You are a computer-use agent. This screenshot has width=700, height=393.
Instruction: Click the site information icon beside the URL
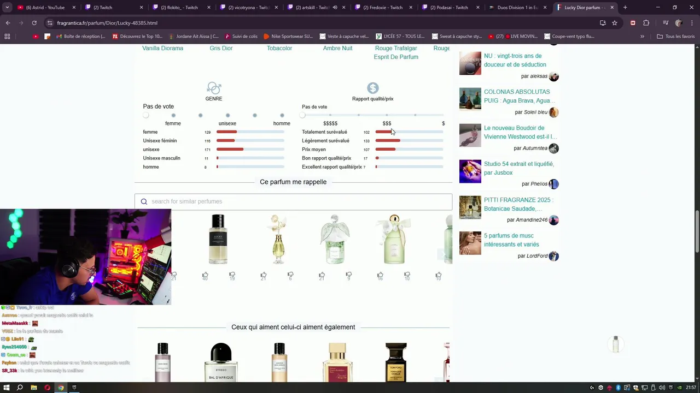coord(50,23)
